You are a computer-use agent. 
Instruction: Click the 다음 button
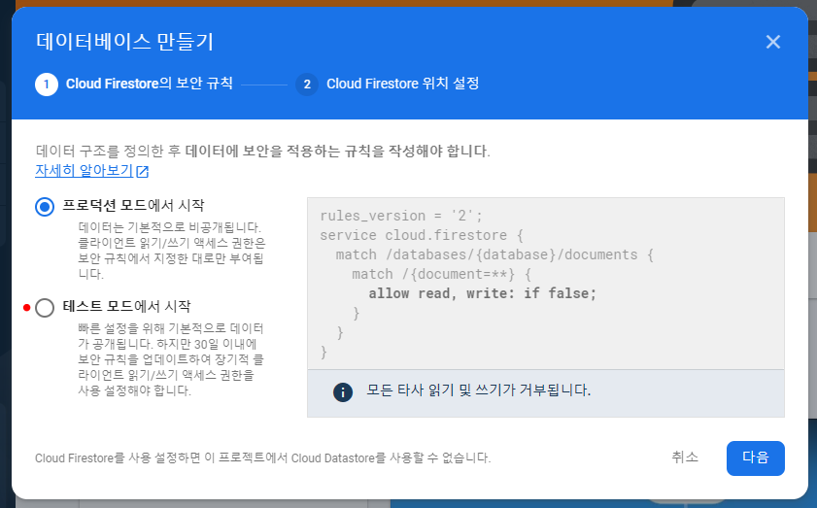pos(755,458)
